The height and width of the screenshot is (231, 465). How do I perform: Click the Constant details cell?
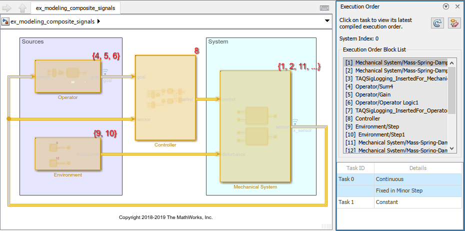(418, 202)
